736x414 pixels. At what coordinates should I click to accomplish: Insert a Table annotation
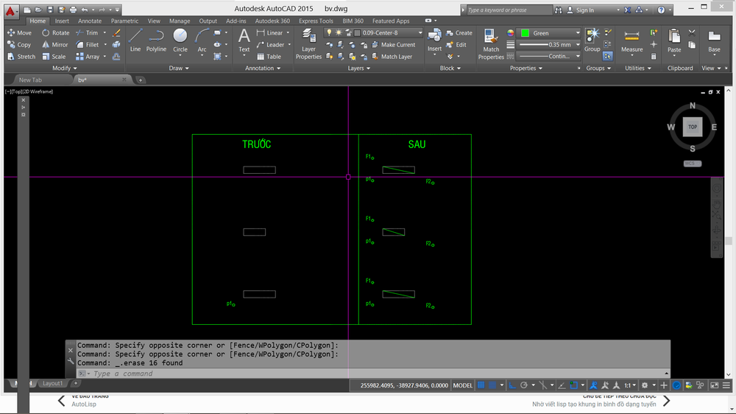click(269, 57)
